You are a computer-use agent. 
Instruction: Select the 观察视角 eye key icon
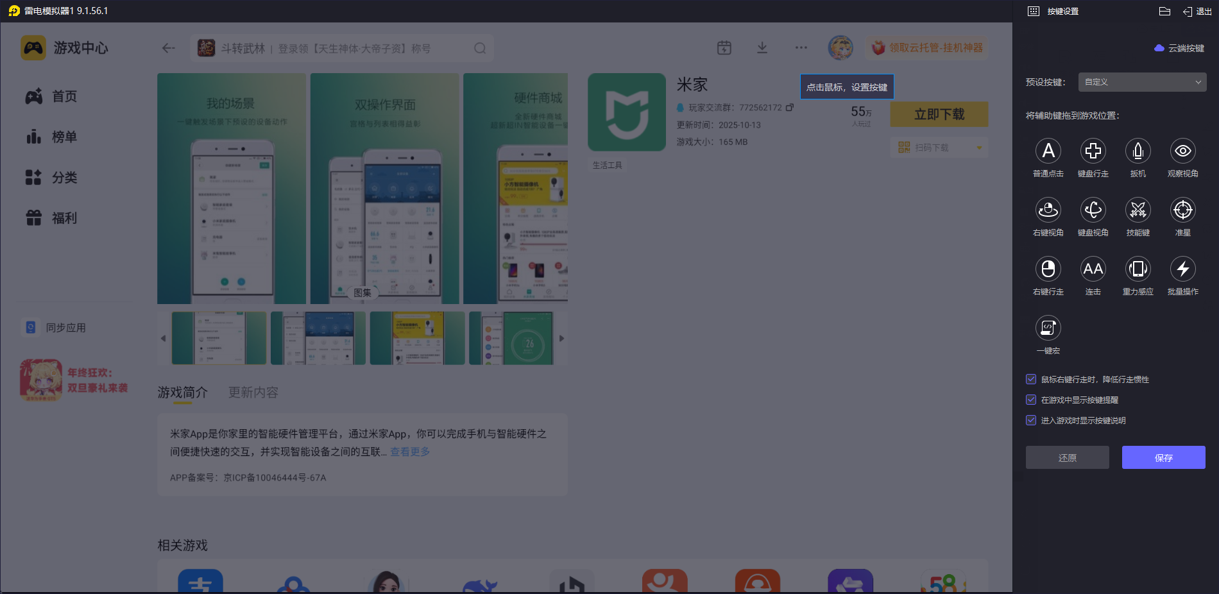[x=1183, y=151]
